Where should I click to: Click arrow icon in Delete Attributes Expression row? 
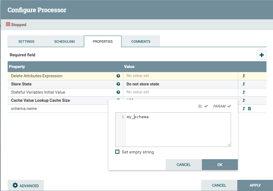point(244,76)
